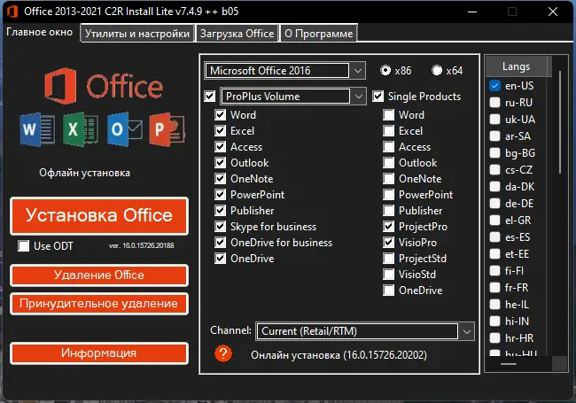Click the Outlook app icon
Image resolution: width=576 pixels, height=403 pixels.
click(x=125, y=129)
